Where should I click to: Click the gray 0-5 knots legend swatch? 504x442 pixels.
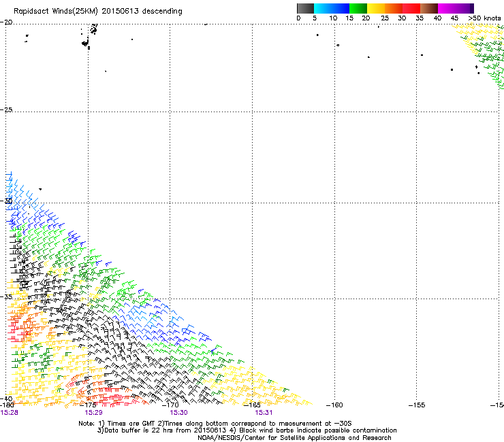(305, 8)
